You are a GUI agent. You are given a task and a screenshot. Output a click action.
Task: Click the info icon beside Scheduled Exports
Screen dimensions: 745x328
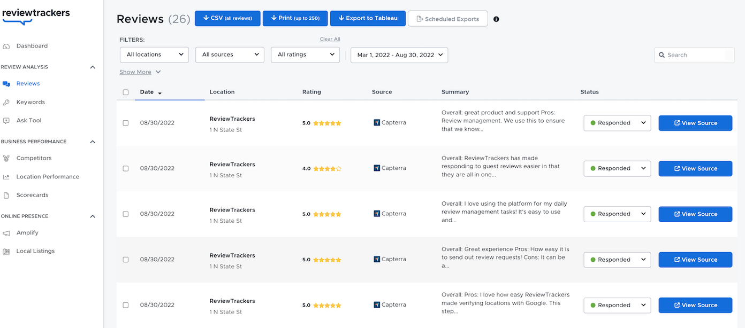click(x=496, y=19)
